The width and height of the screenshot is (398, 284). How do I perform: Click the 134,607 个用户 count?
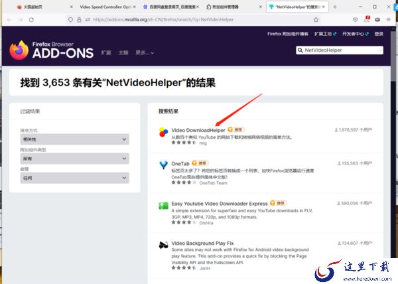pyautogui.click(x=355, y=243)
